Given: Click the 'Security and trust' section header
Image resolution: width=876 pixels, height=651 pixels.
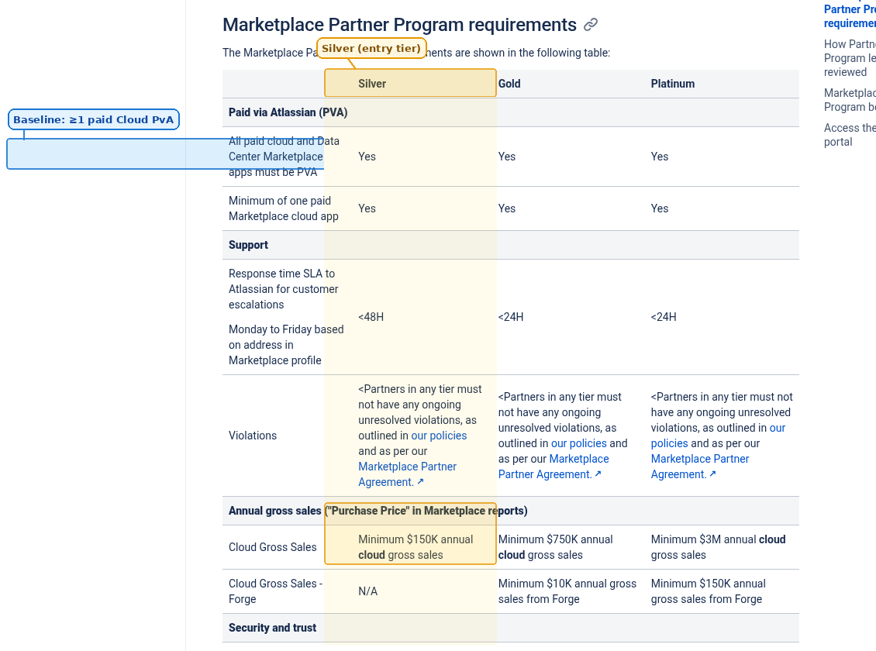Looking at the screenshot, I should click(272, 628).
